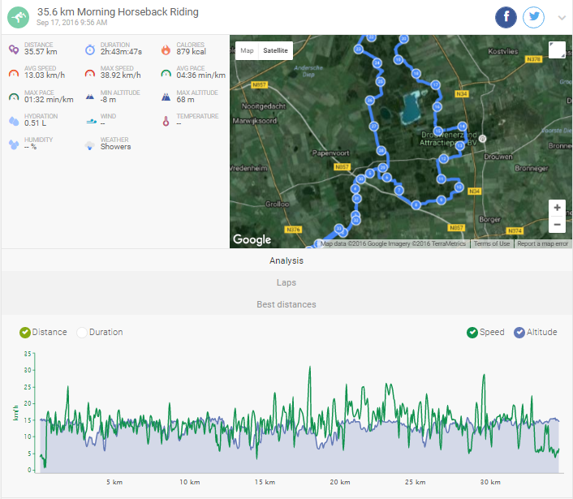The height and width of the screenshot is (499, 573).
Task: Click the max pace gauge icon
Action: tap(14, 97)
